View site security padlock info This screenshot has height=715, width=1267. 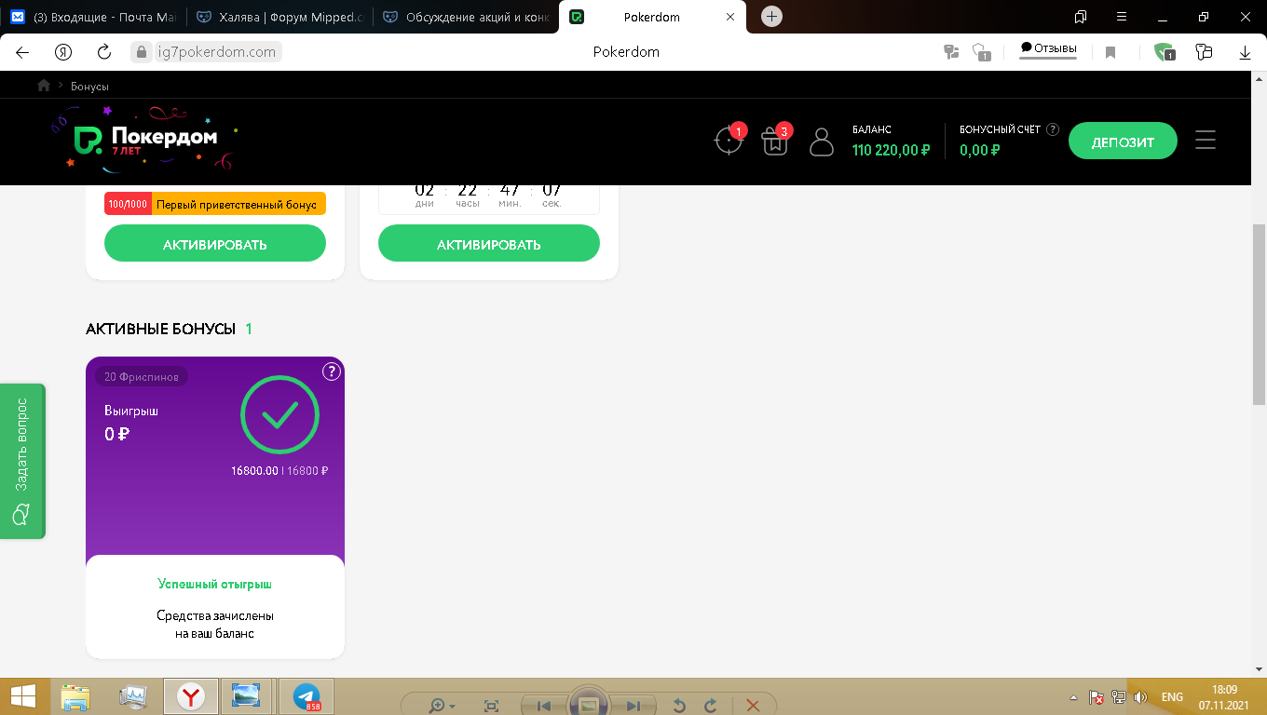click(141, 52)
